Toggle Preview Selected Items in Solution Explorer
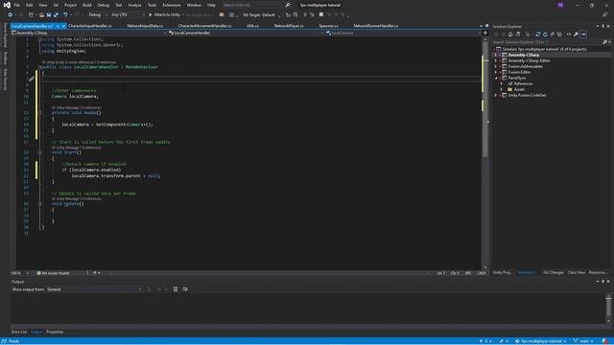The image size is (614, 345). [x=583, y=34]
